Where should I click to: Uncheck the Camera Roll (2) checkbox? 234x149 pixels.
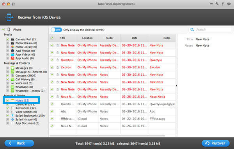point(8,39)
